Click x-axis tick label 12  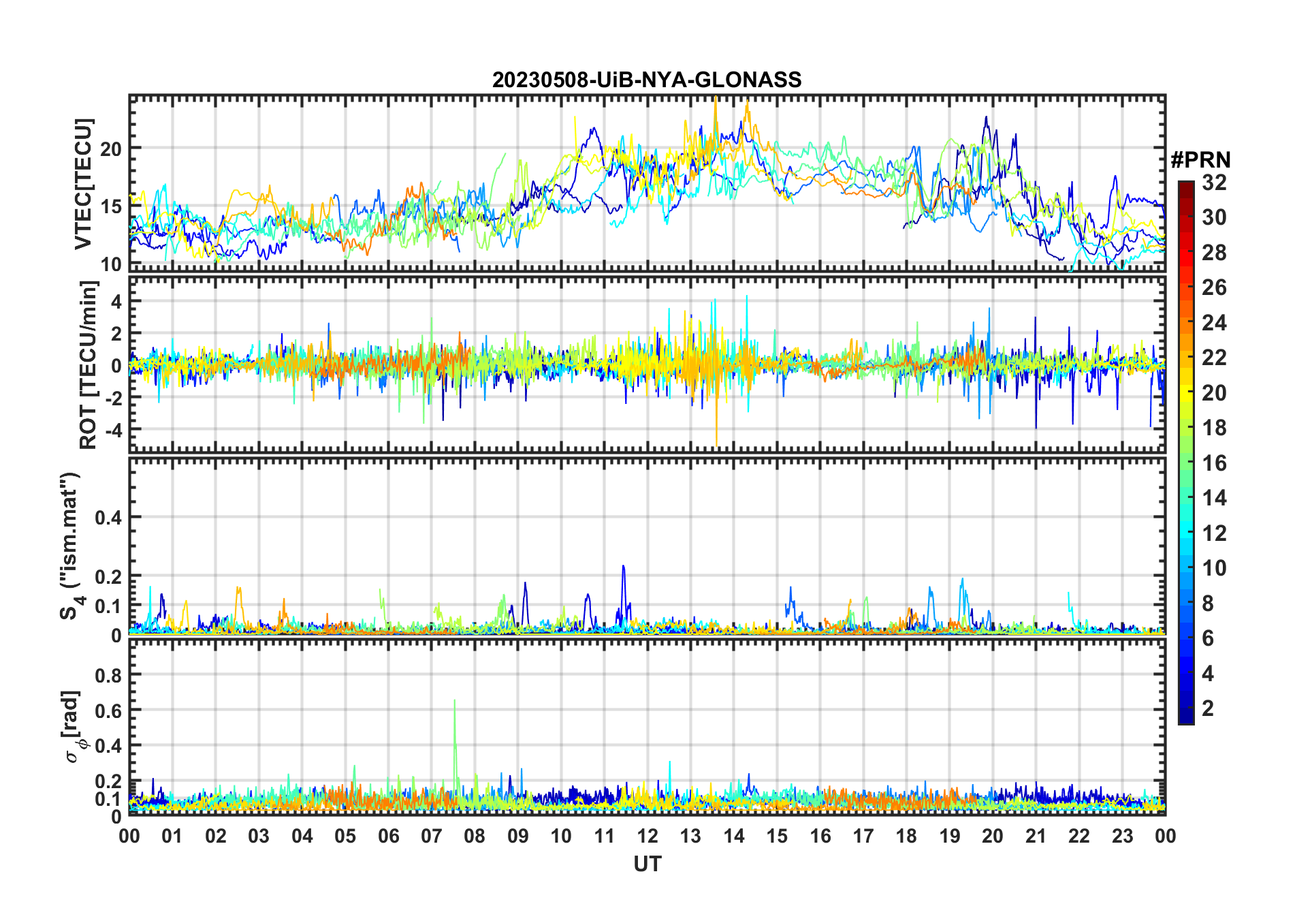[x=647, y=836]
